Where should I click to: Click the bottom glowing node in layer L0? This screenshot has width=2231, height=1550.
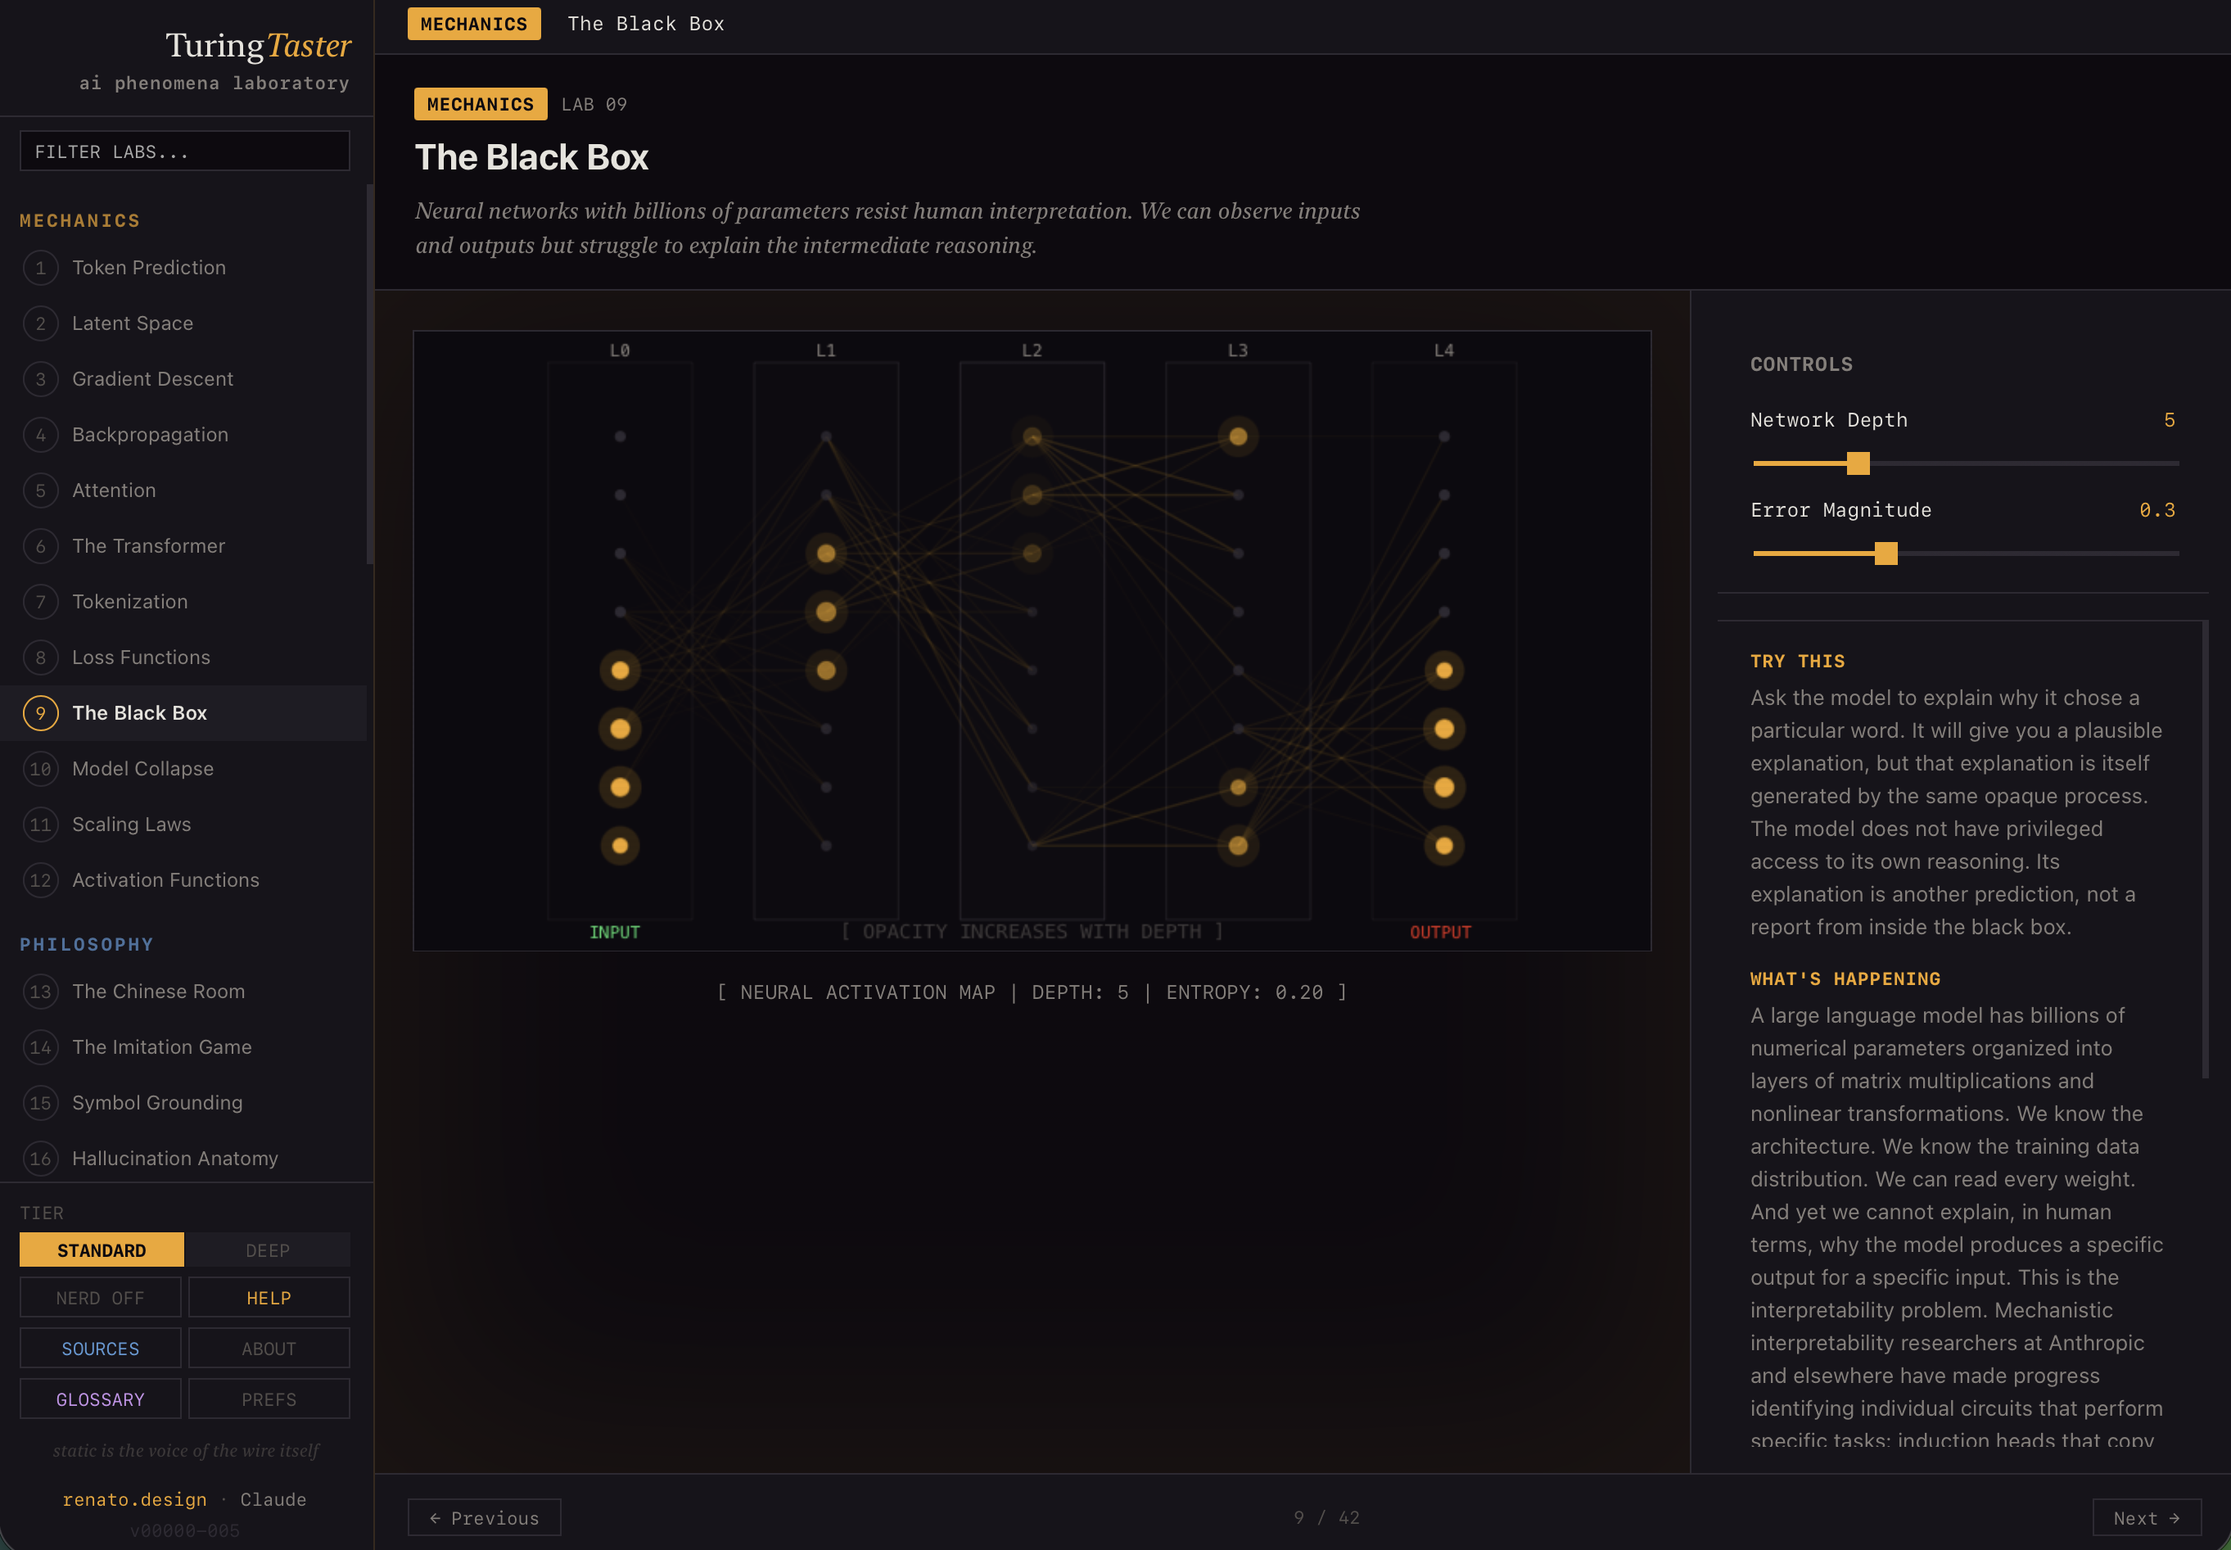(x=620, y=846)
